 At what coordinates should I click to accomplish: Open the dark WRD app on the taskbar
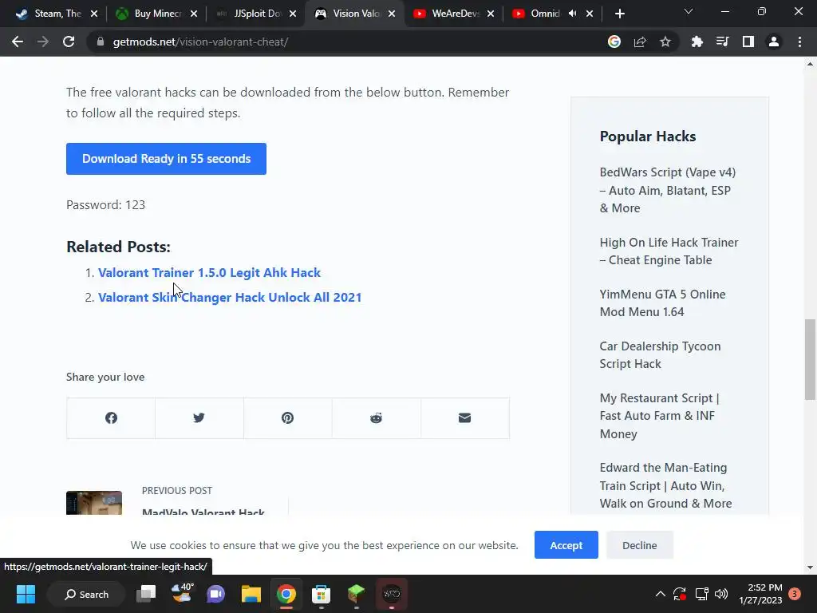[x=391, y=594]
